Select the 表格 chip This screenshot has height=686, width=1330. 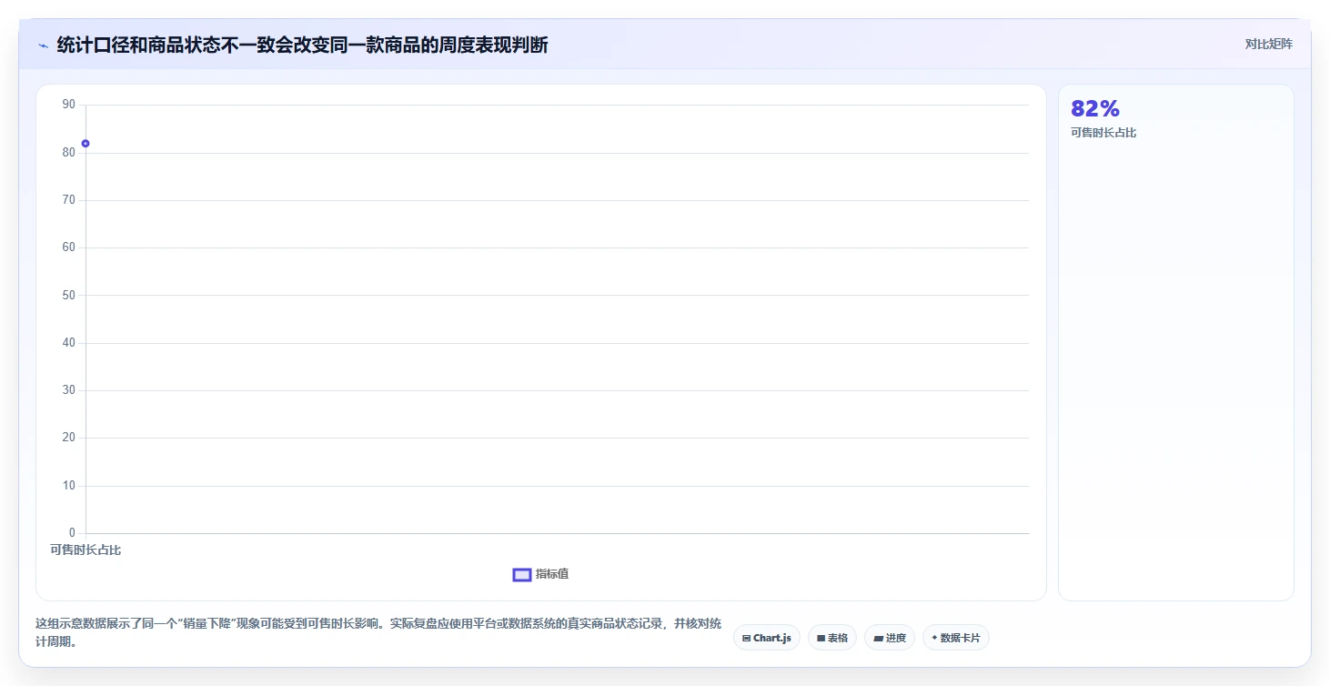(832, 638)
